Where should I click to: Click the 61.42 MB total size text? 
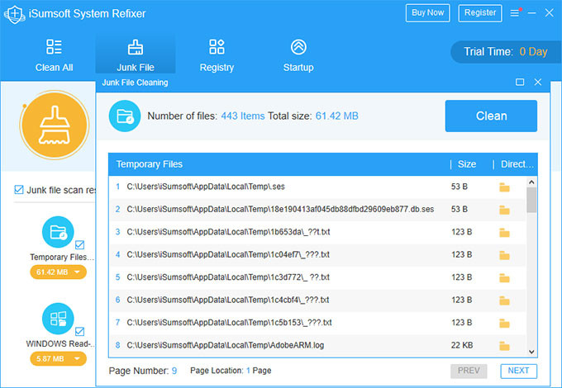[x=336, y=116]
